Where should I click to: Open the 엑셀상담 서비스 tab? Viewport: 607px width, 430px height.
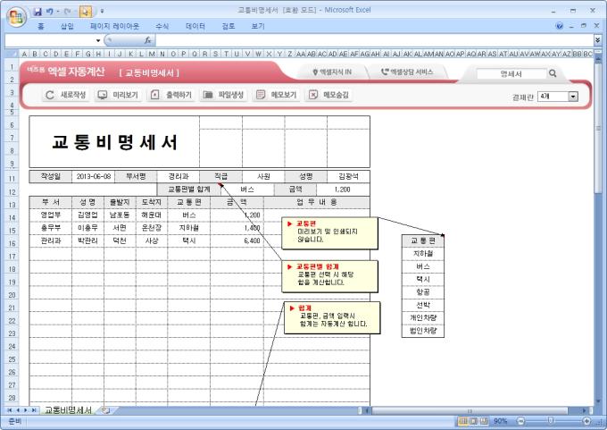[407, 72]
